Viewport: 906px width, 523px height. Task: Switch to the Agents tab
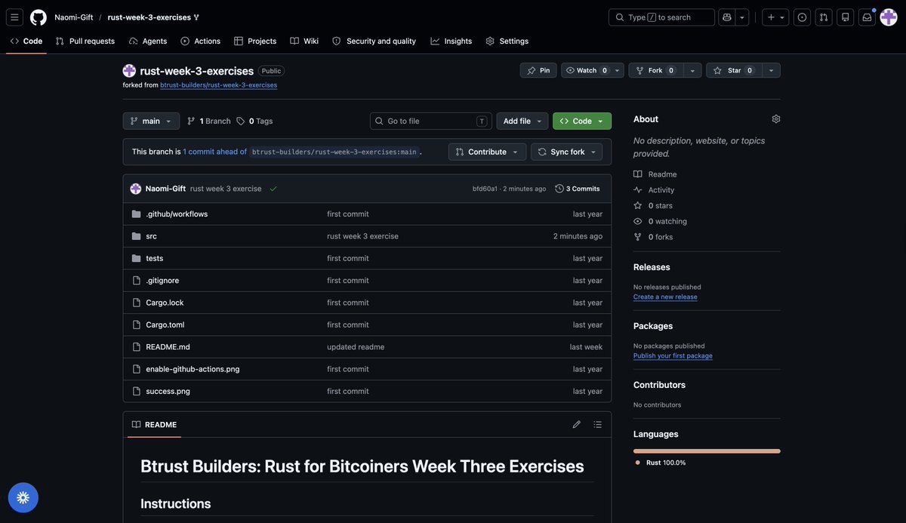coord(148,41)
